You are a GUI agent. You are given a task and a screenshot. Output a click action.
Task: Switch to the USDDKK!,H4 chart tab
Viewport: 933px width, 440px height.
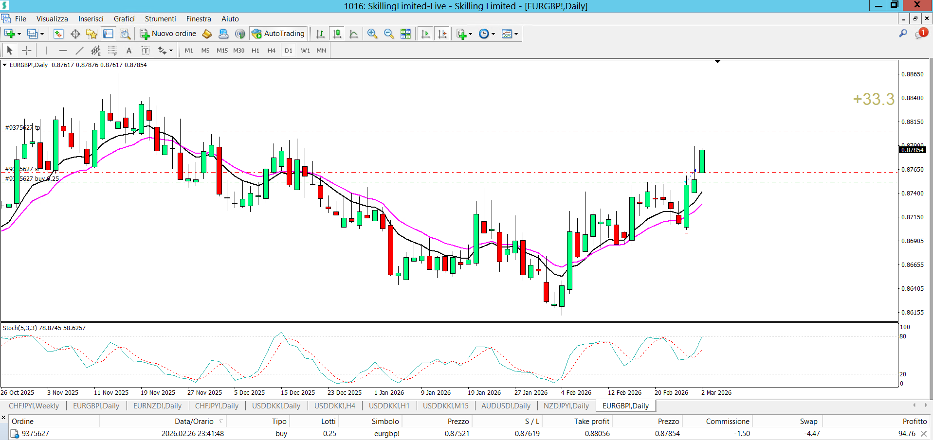pos(334,406)
